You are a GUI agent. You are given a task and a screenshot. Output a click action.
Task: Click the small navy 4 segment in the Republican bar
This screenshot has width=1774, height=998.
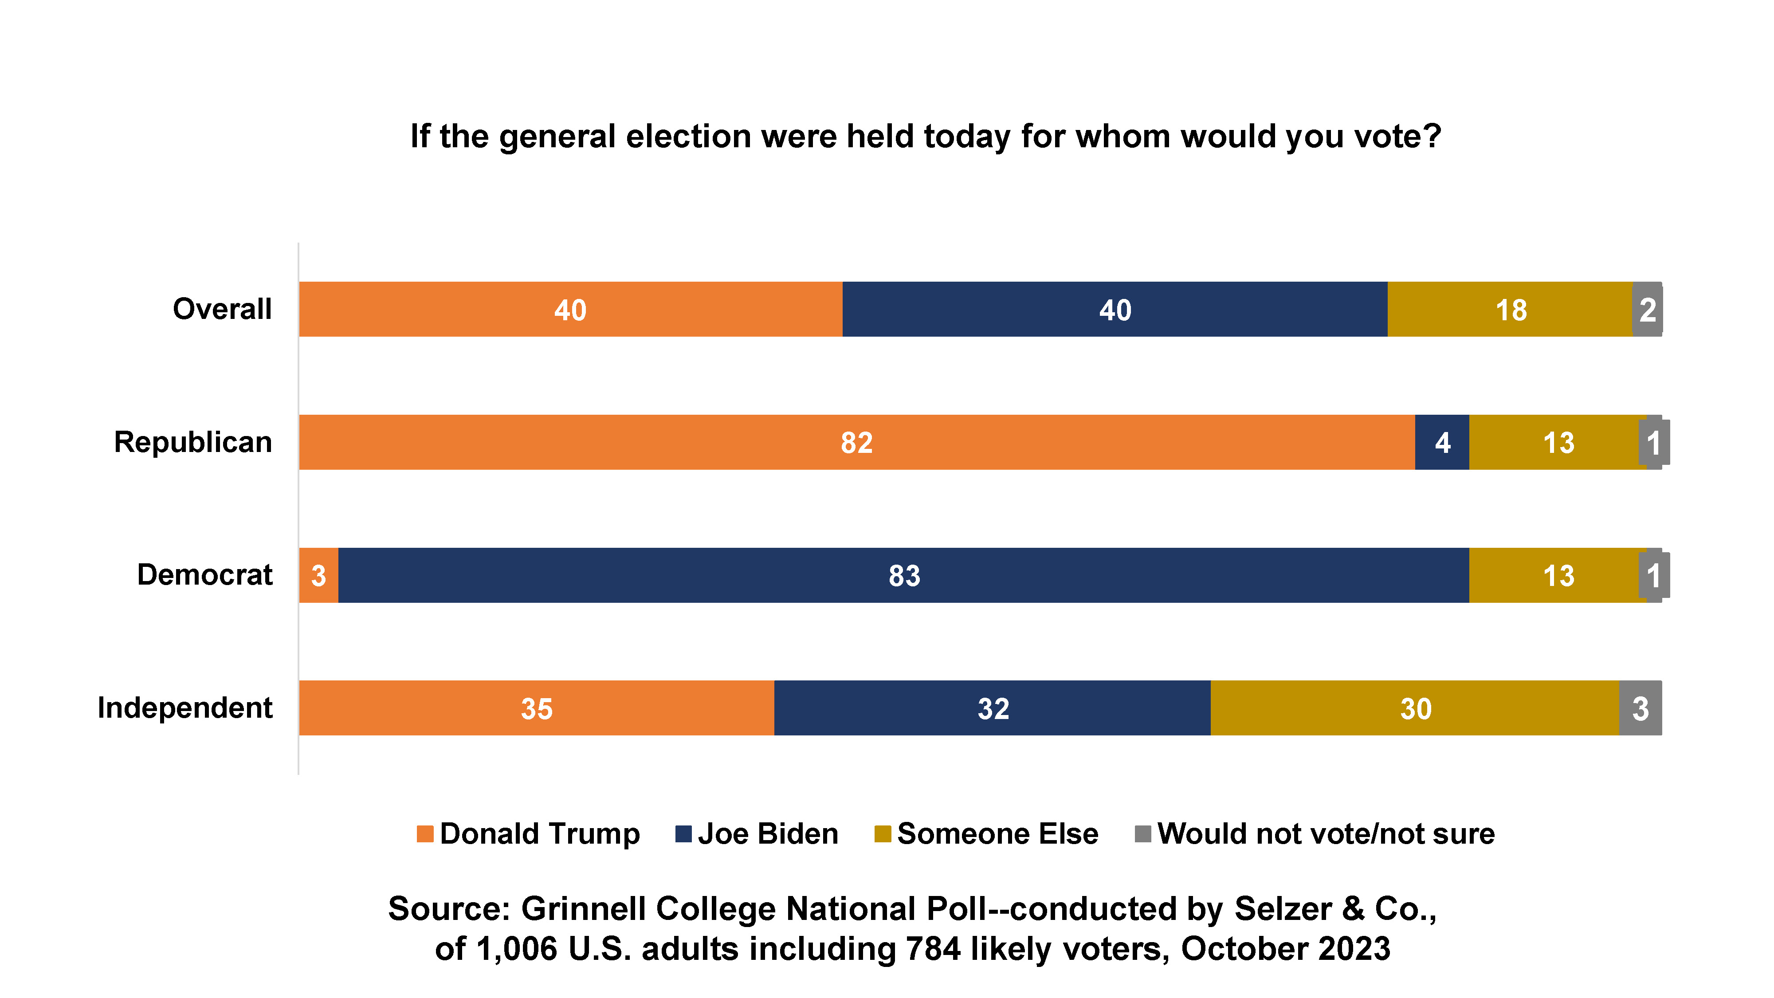point(1441,442)
